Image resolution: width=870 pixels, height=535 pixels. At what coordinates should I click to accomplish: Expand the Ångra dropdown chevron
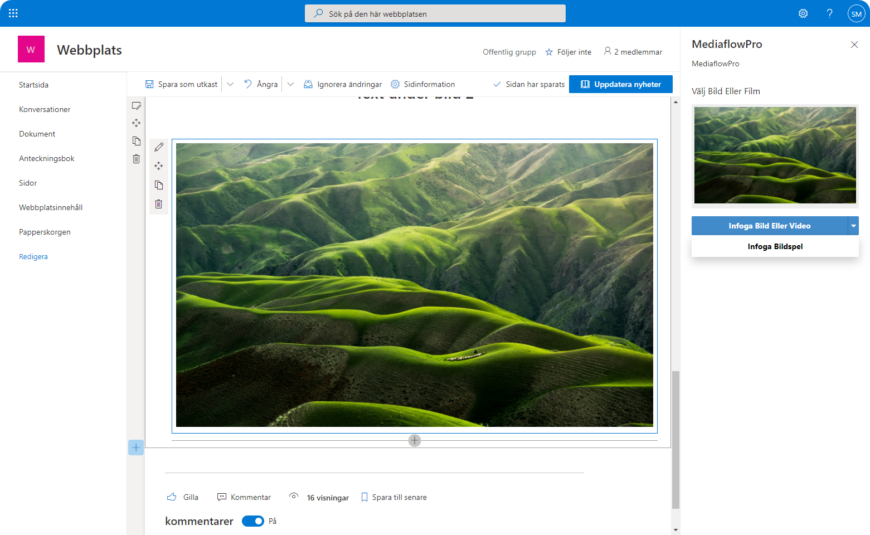[x=290, y=84]
